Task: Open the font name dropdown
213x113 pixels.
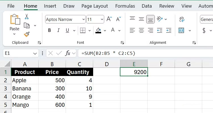Action: (x=83, y=19)
